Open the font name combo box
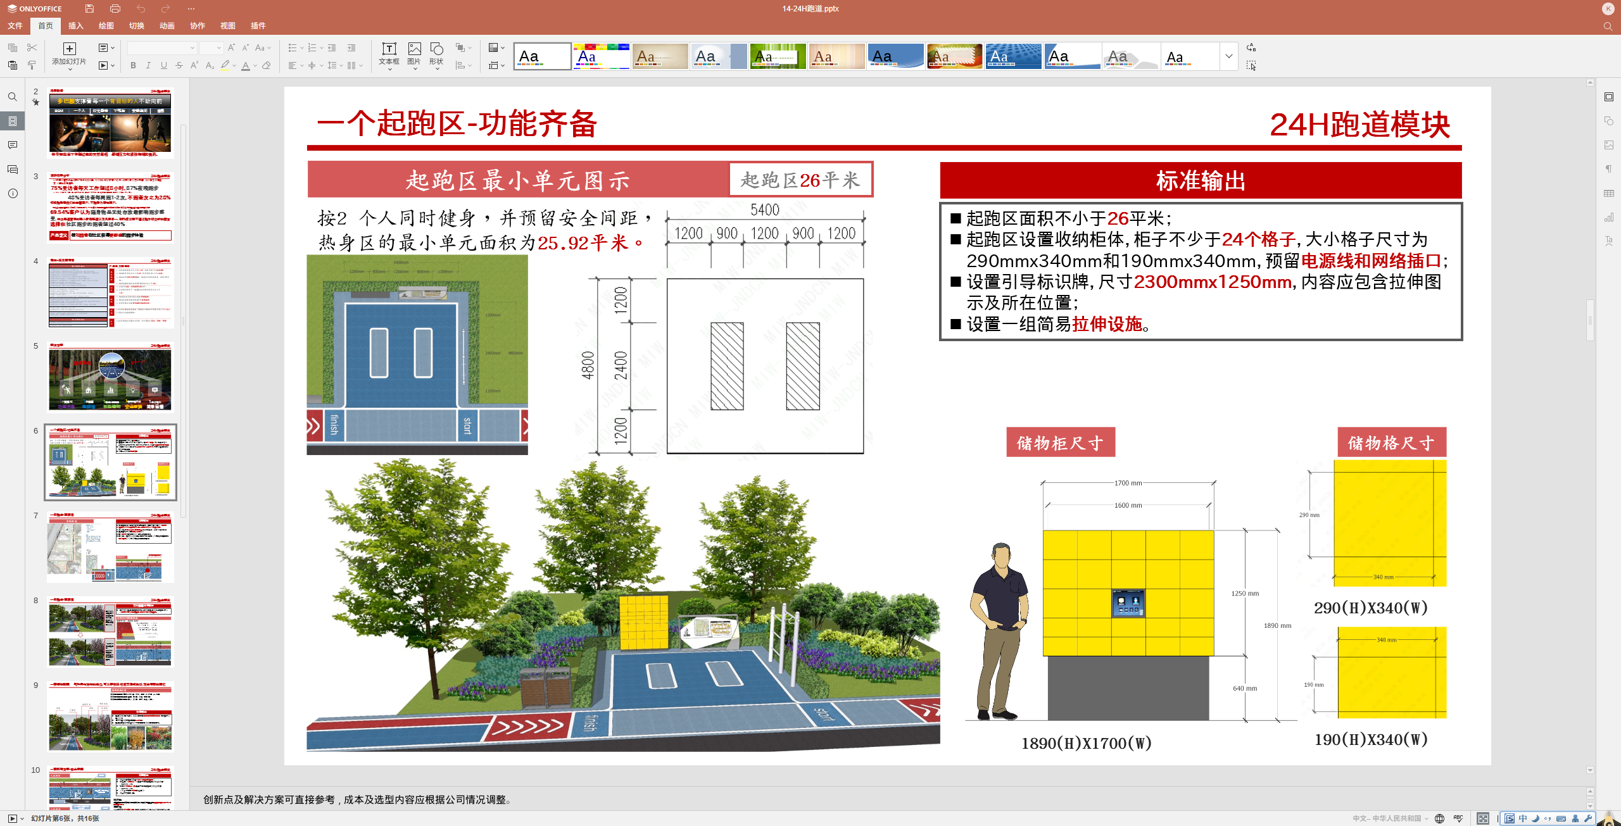This screenshot has height=826, width=1621. coord(162,47)
